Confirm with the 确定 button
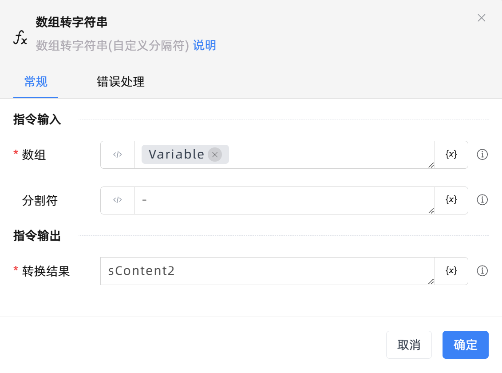Viewport: 502px width, 373px height. point(465,345)
